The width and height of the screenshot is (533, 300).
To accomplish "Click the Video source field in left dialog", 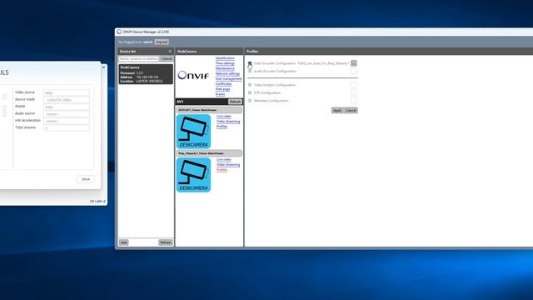I will pyautogui.click(x=67, y=92).
